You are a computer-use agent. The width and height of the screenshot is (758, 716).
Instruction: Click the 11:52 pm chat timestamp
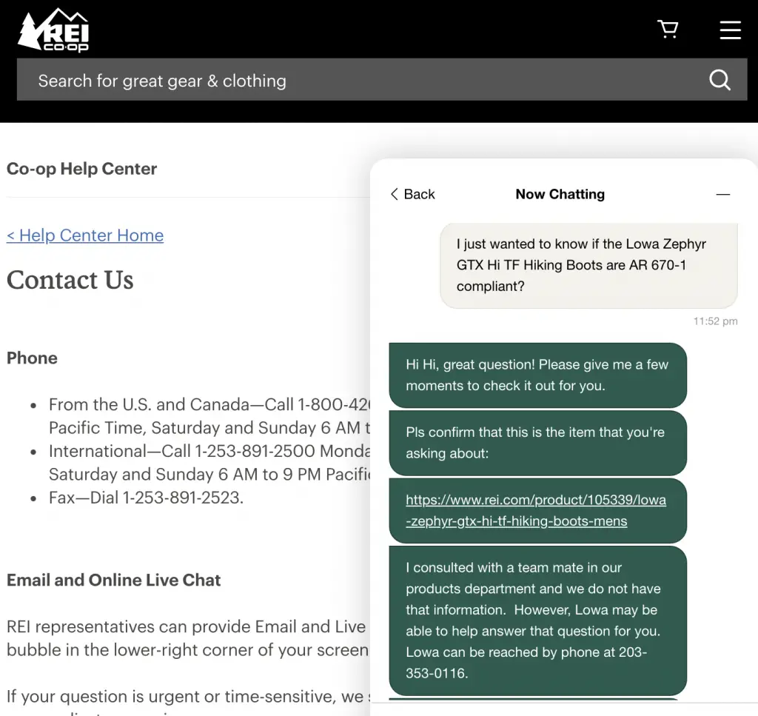coord(715,321)
